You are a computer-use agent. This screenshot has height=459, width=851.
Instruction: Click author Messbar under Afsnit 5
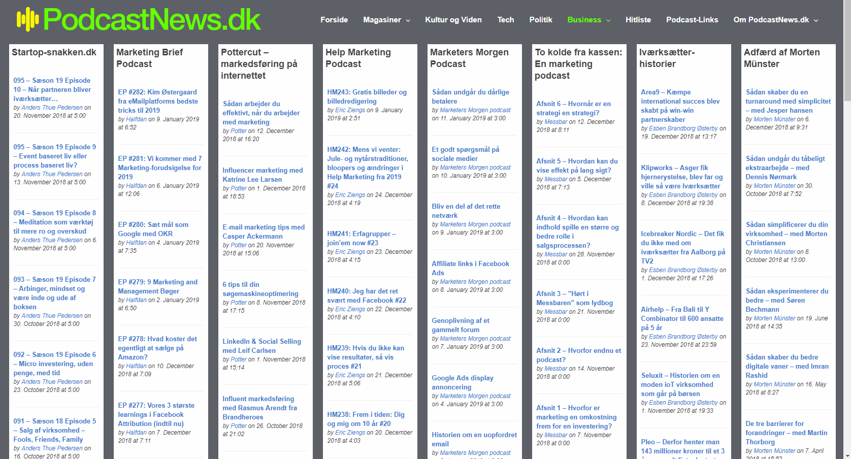click(x=555, y=179)
